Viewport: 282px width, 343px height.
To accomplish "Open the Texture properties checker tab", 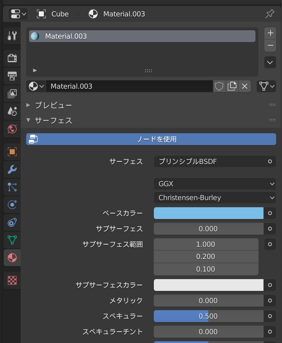I will click(x=12, y=280).
